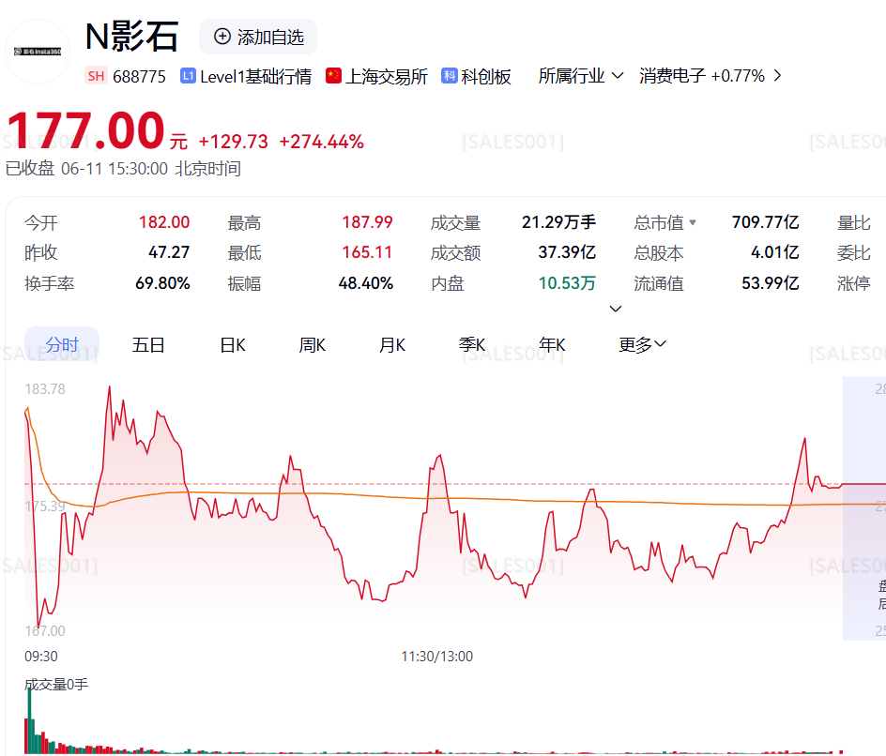Click the plus icon in 添加自选
The image size is (886, 756).
pos(222,37)
